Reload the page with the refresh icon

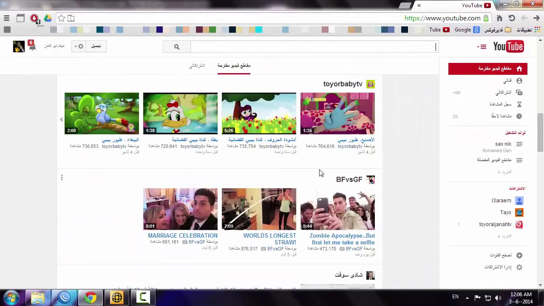point(512,18)
